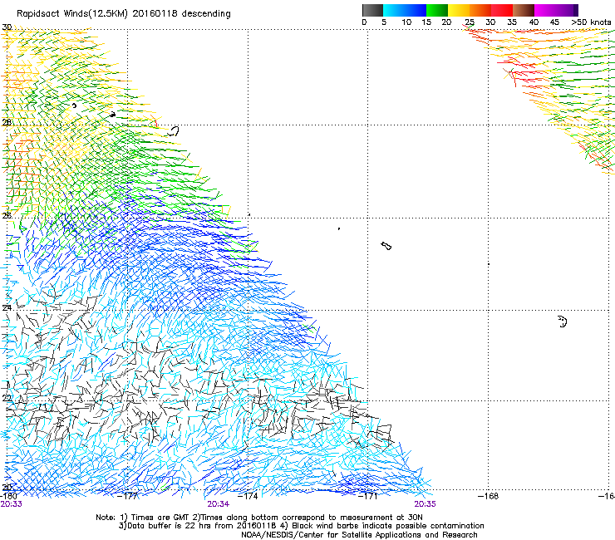
Task: Click the legend tick label 25
Action: 470,22
